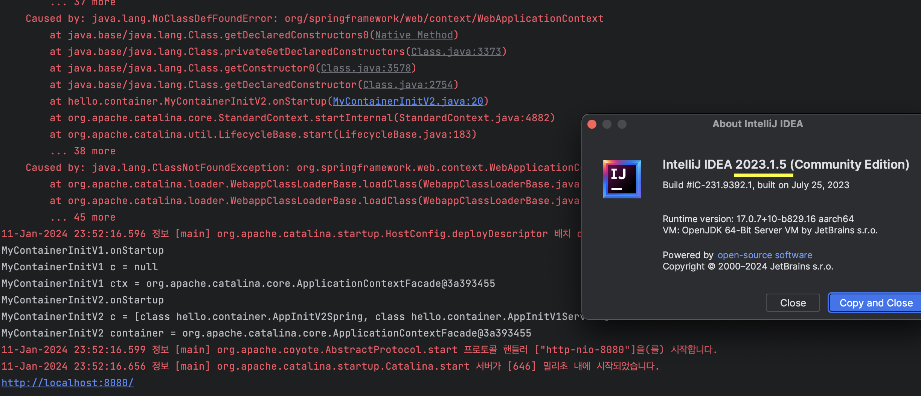This screenshot has width=921, height=396.
Task: Click the MyContainerInitV2.onStartup output line
Action: click(x=82, y=300)
